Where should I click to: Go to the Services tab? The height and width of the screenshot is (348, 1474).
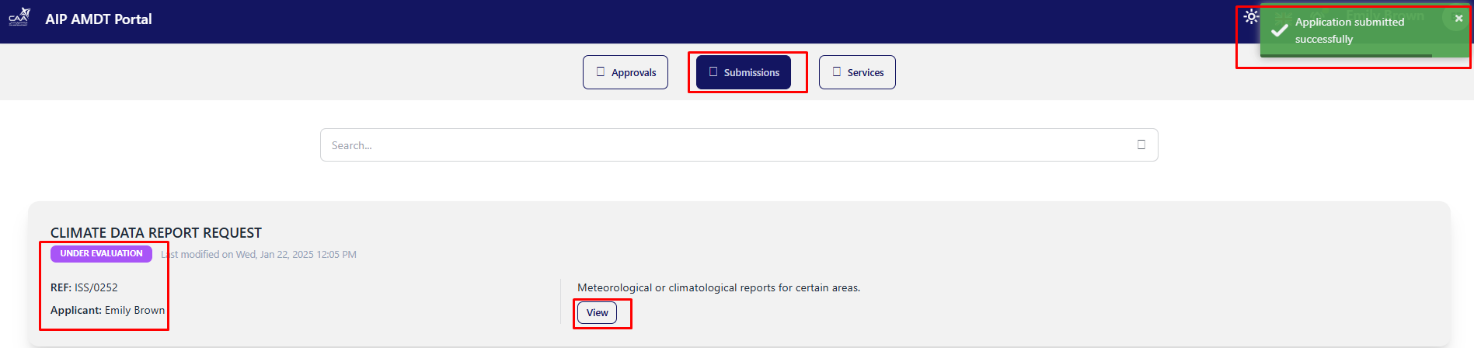[x=857, y=72]
